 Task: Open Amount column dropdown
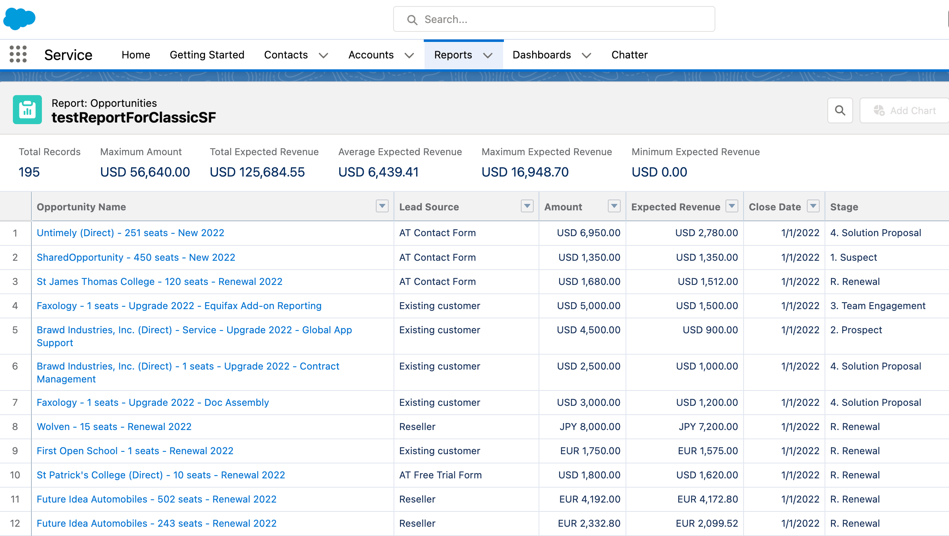point(614,206)
